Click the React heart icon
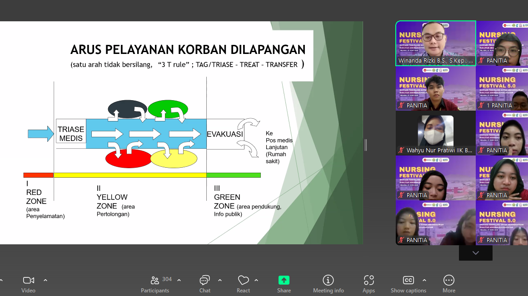Image resolution: width=528 pixels, height=296 pixels. coord(243,284)
